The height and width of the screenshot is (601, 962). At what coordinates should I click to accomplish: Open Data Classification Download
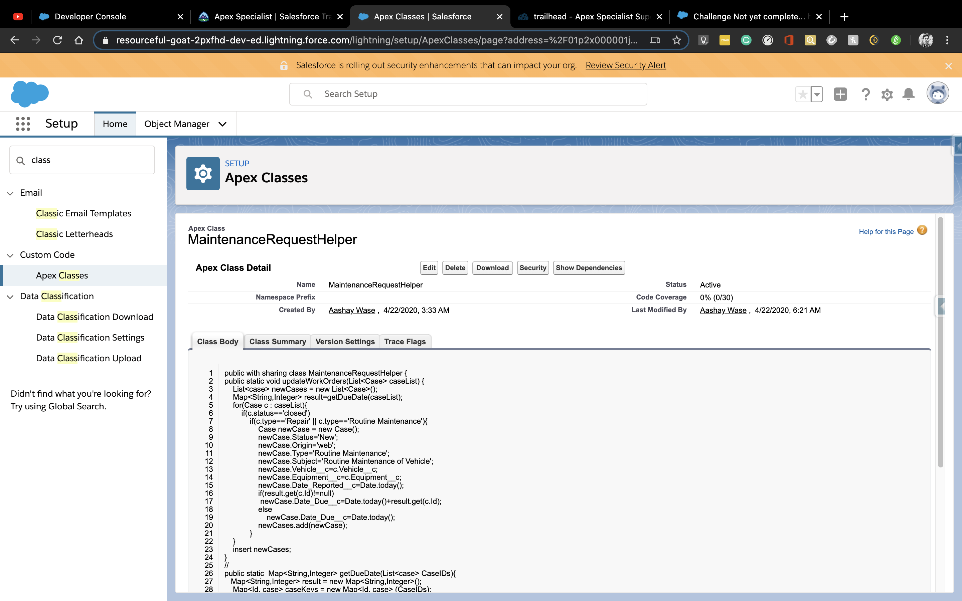coord(95,317)
